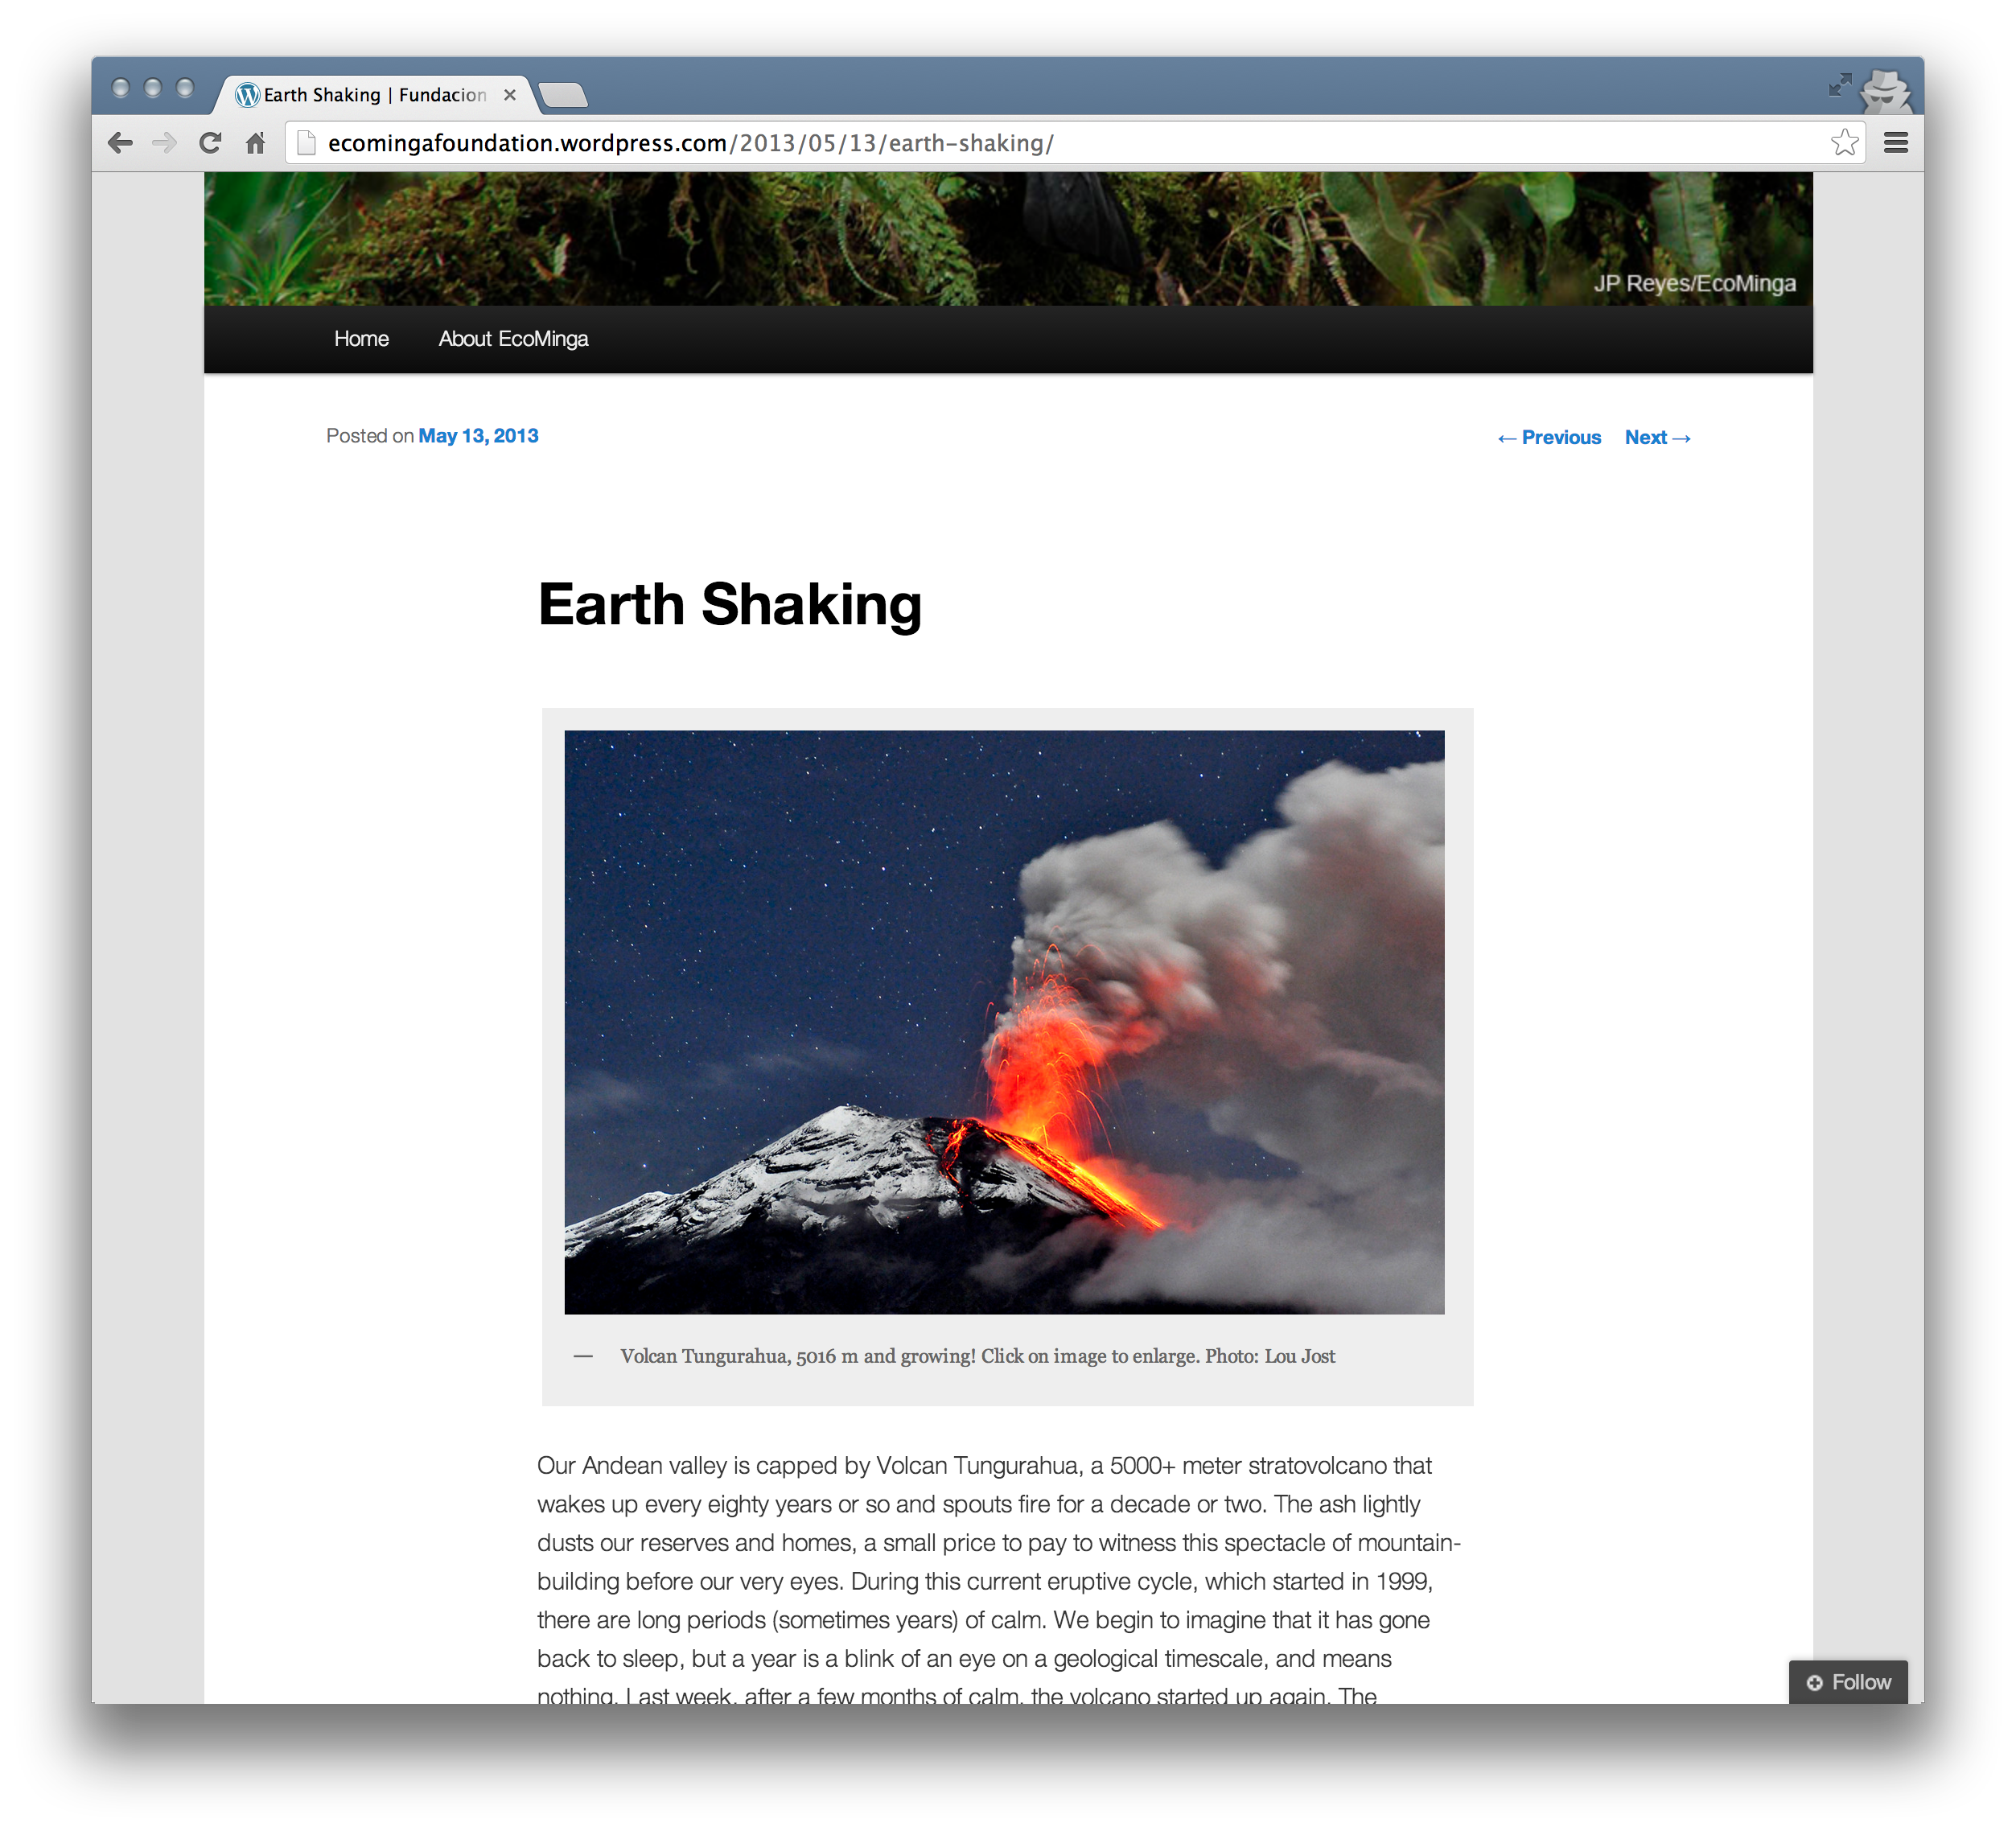Click the incognito spy icon

tap(1885, 92)
